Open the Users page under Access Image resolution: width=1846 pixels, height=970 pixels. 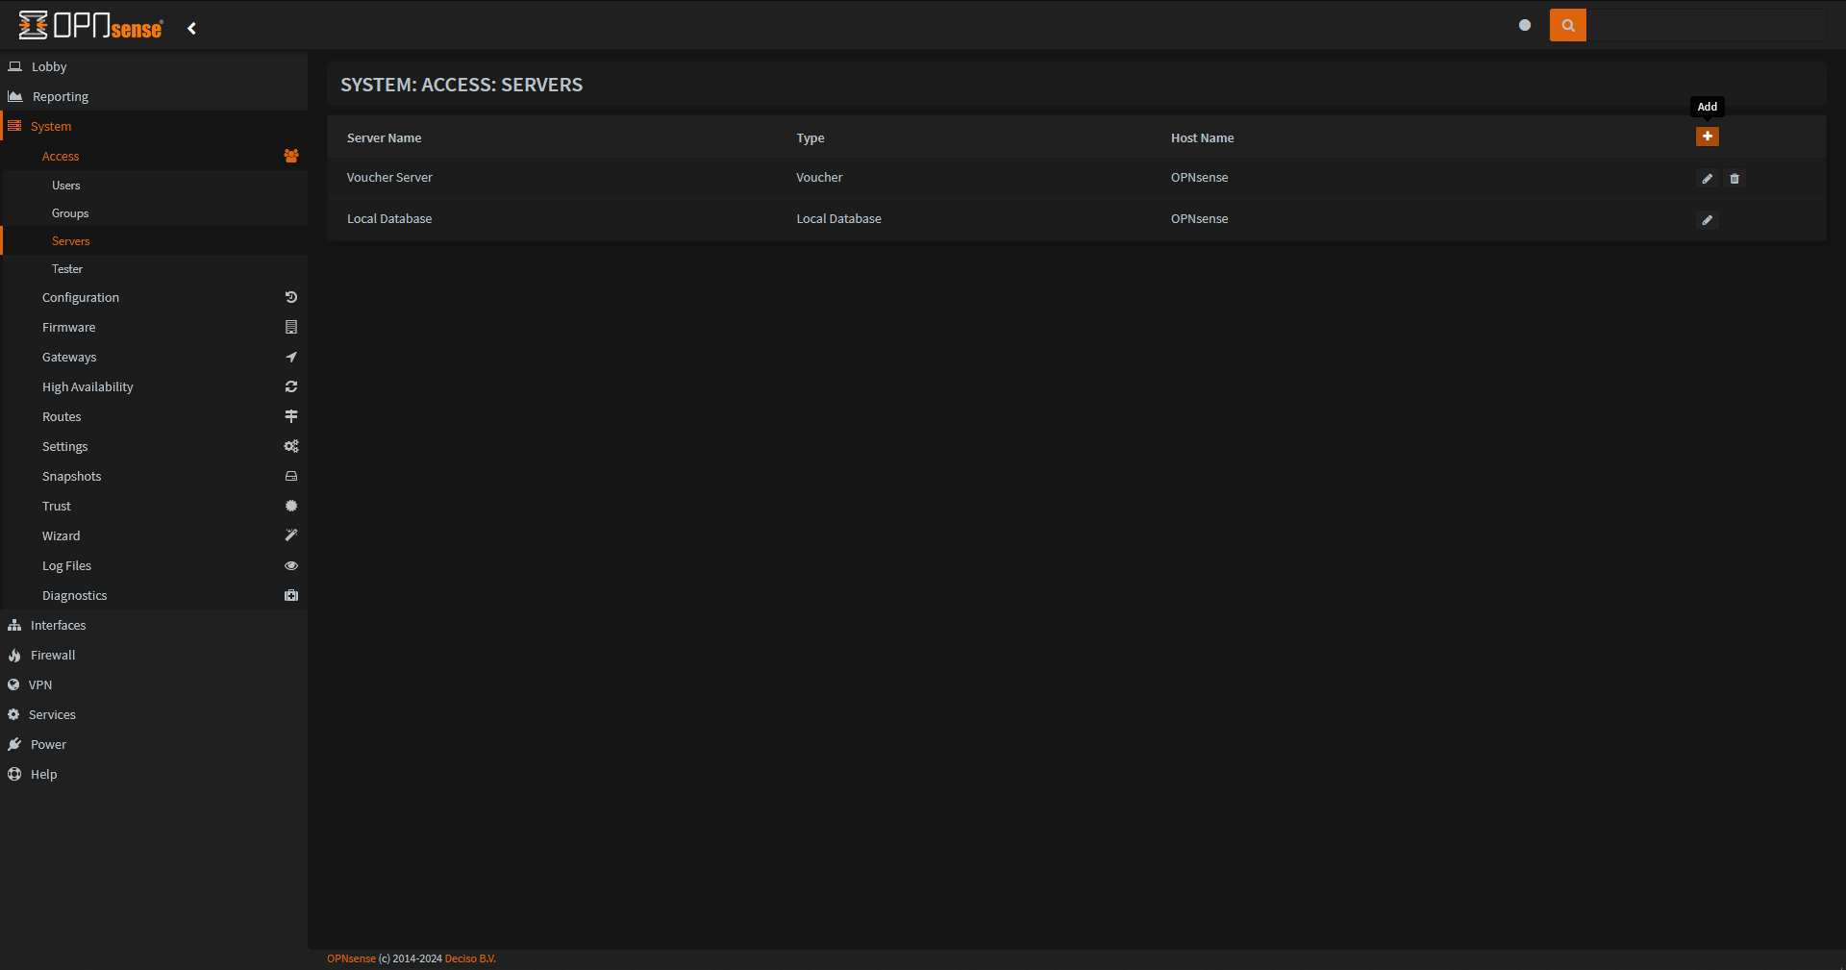click(x=66, y=186)
